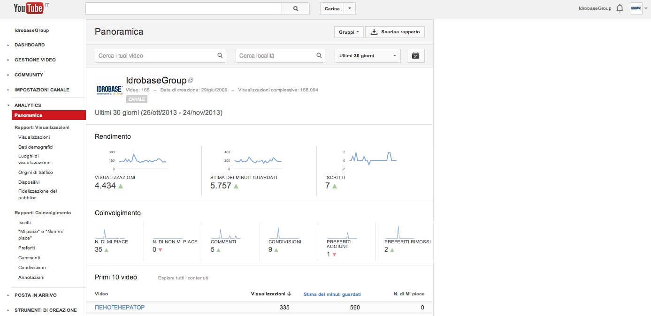Image resolution: width=651 pixels, height=316 pixels.
Task: Open the Condivisione report
Action: click(x=32, y=268)
